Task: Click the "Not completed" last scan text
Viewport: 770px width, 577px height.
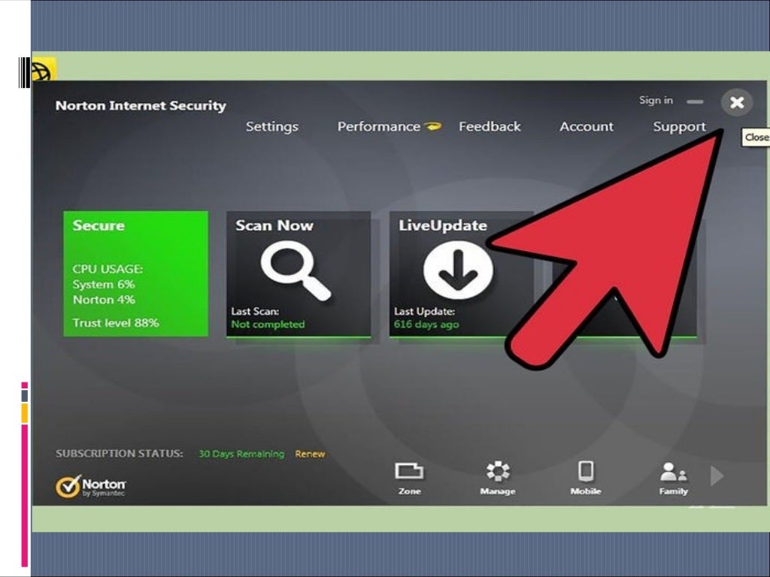Action: pyautogui.click(x=268, y=325)
